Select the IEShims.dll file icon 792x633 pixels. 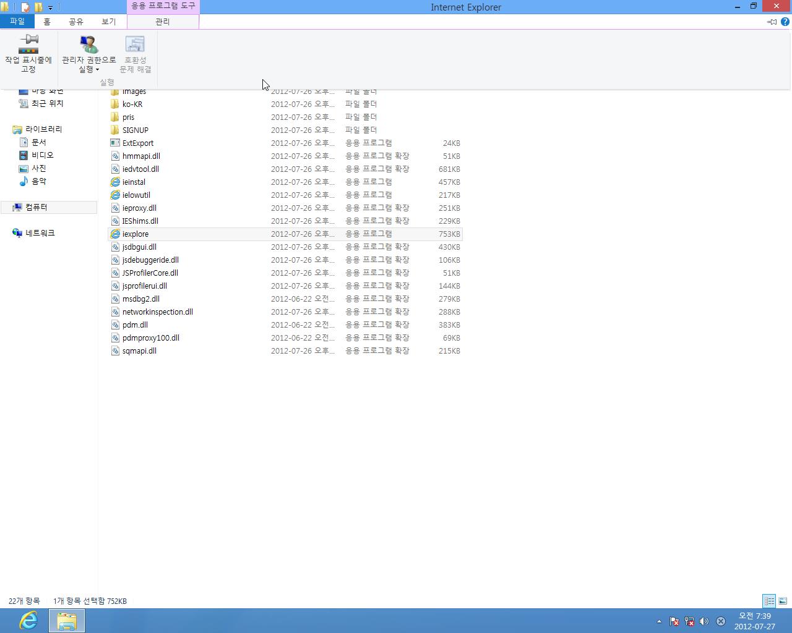[x=115, y=221]
